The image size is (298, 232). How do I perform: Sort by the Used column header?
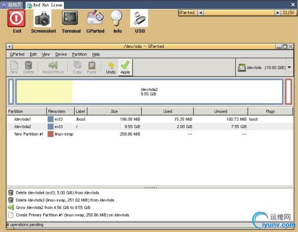(168, 111)
